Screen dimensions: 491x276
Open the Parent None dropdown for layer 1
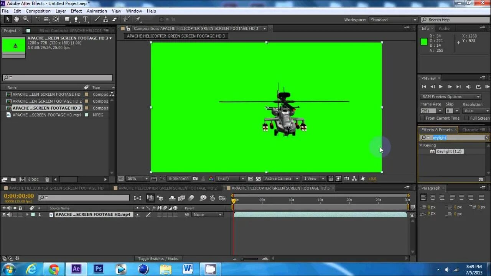[x=207, y=215]
